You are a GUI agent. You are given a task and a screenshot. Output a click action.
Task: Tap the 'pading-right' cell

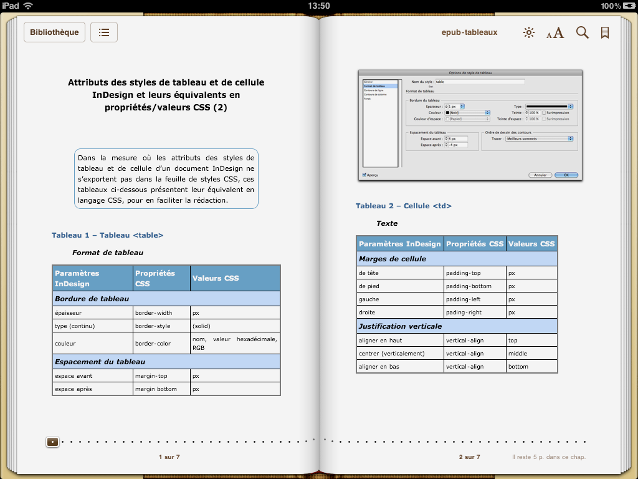point(475,312)
